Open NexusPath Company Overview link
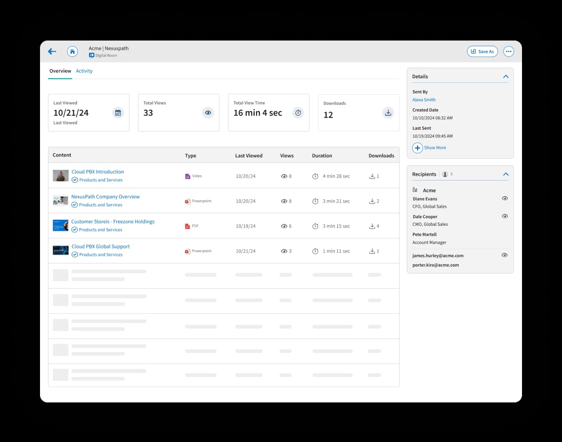The image size is (562, 442). click(105, 196)
